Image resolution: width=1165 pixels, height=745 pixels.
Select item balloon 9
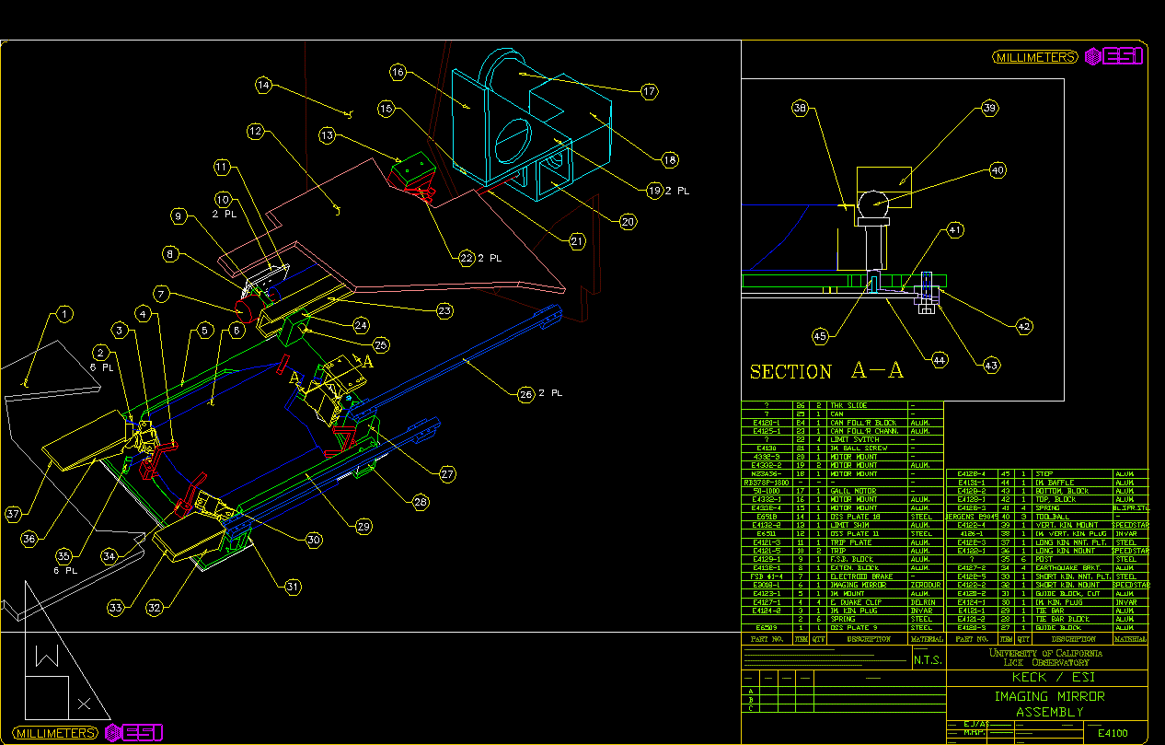pyautogui.click(x=181, y=216)
